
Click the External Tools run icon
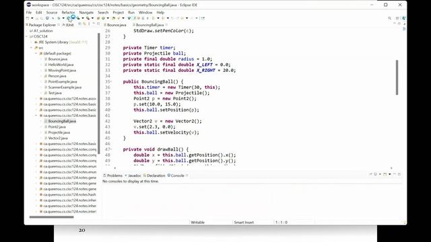88,18
